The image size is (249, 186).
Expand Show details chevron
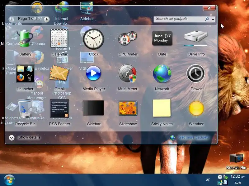tap(12, 138)
